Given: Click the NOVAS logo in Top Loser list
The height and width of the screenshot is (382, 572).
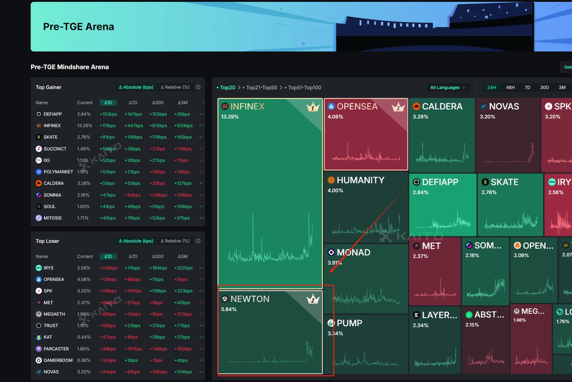Looking at the screenshot, I should pyautogui.click(x=39, y=372).
